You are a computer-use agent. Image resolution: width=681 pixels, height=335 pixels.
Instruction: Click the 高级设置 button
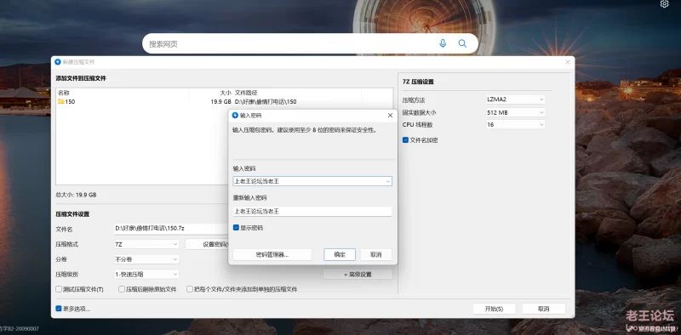click(x=358, y=275)
